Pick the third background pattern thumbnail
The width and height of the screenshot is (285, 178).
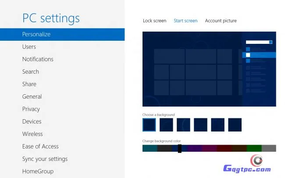(x=183, y=125)
